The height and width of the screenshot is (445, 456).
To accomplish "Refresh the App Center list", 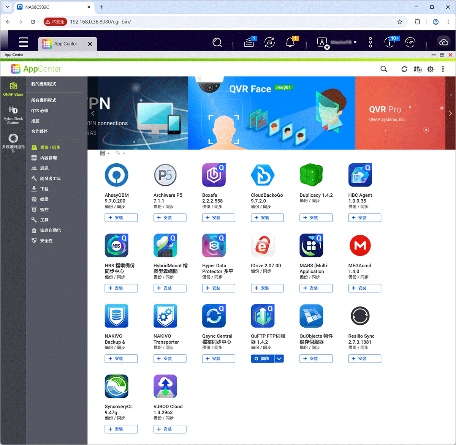I will (404, 69).
